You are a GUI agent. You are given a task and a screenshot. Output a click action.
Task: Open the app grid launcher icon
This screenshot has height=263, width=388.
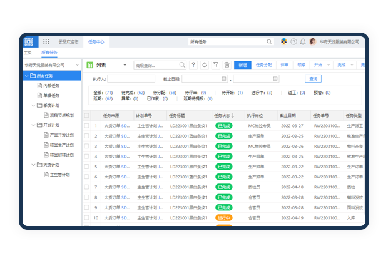pyautogui.click(x=46, y=42)
